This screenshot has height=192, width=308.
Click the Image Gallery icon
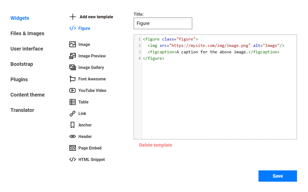pos(73,67)
